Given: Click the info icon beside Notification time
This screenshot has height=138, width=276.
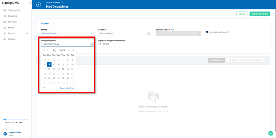Looking at the screenshot, I should point(172,30).
